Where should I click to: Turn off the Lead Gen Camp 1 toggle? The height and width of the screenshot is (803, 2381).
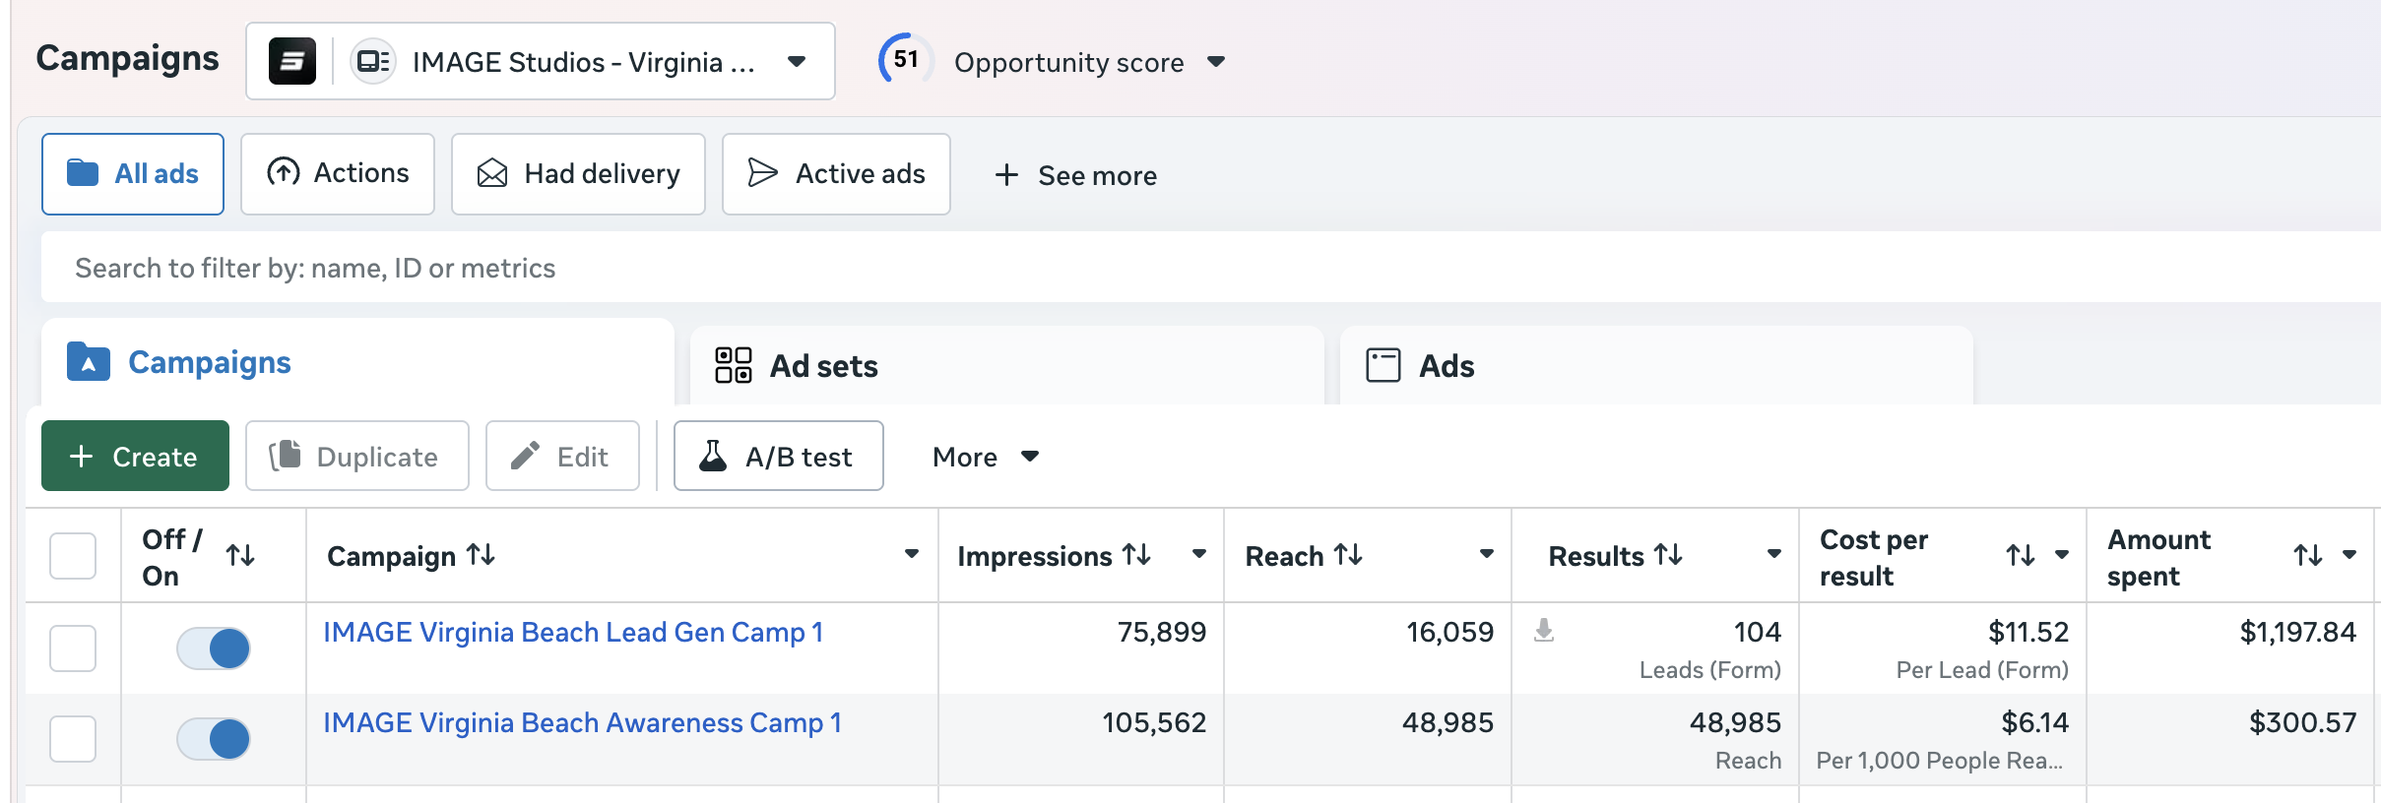(214, 649)
